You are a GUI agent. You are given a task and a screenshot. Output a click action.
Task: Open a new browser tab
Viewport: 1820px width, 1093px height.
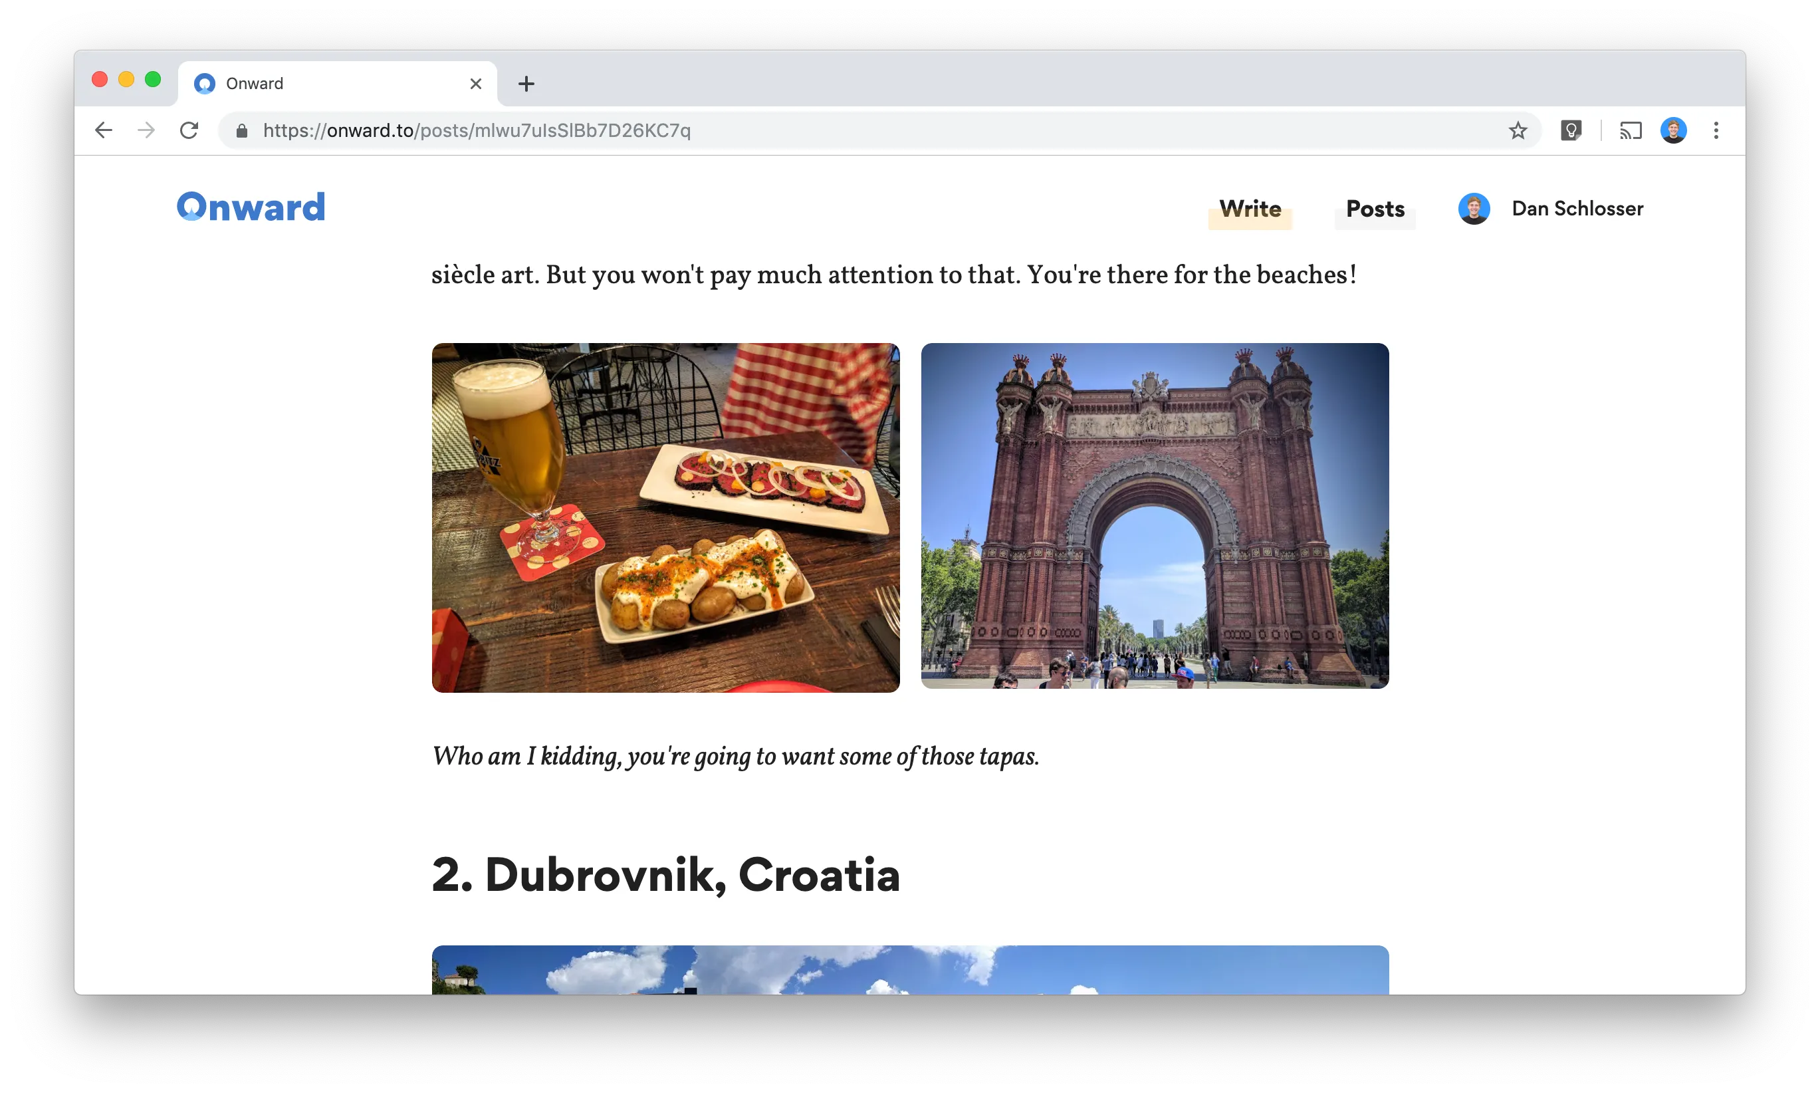[526, 84]
